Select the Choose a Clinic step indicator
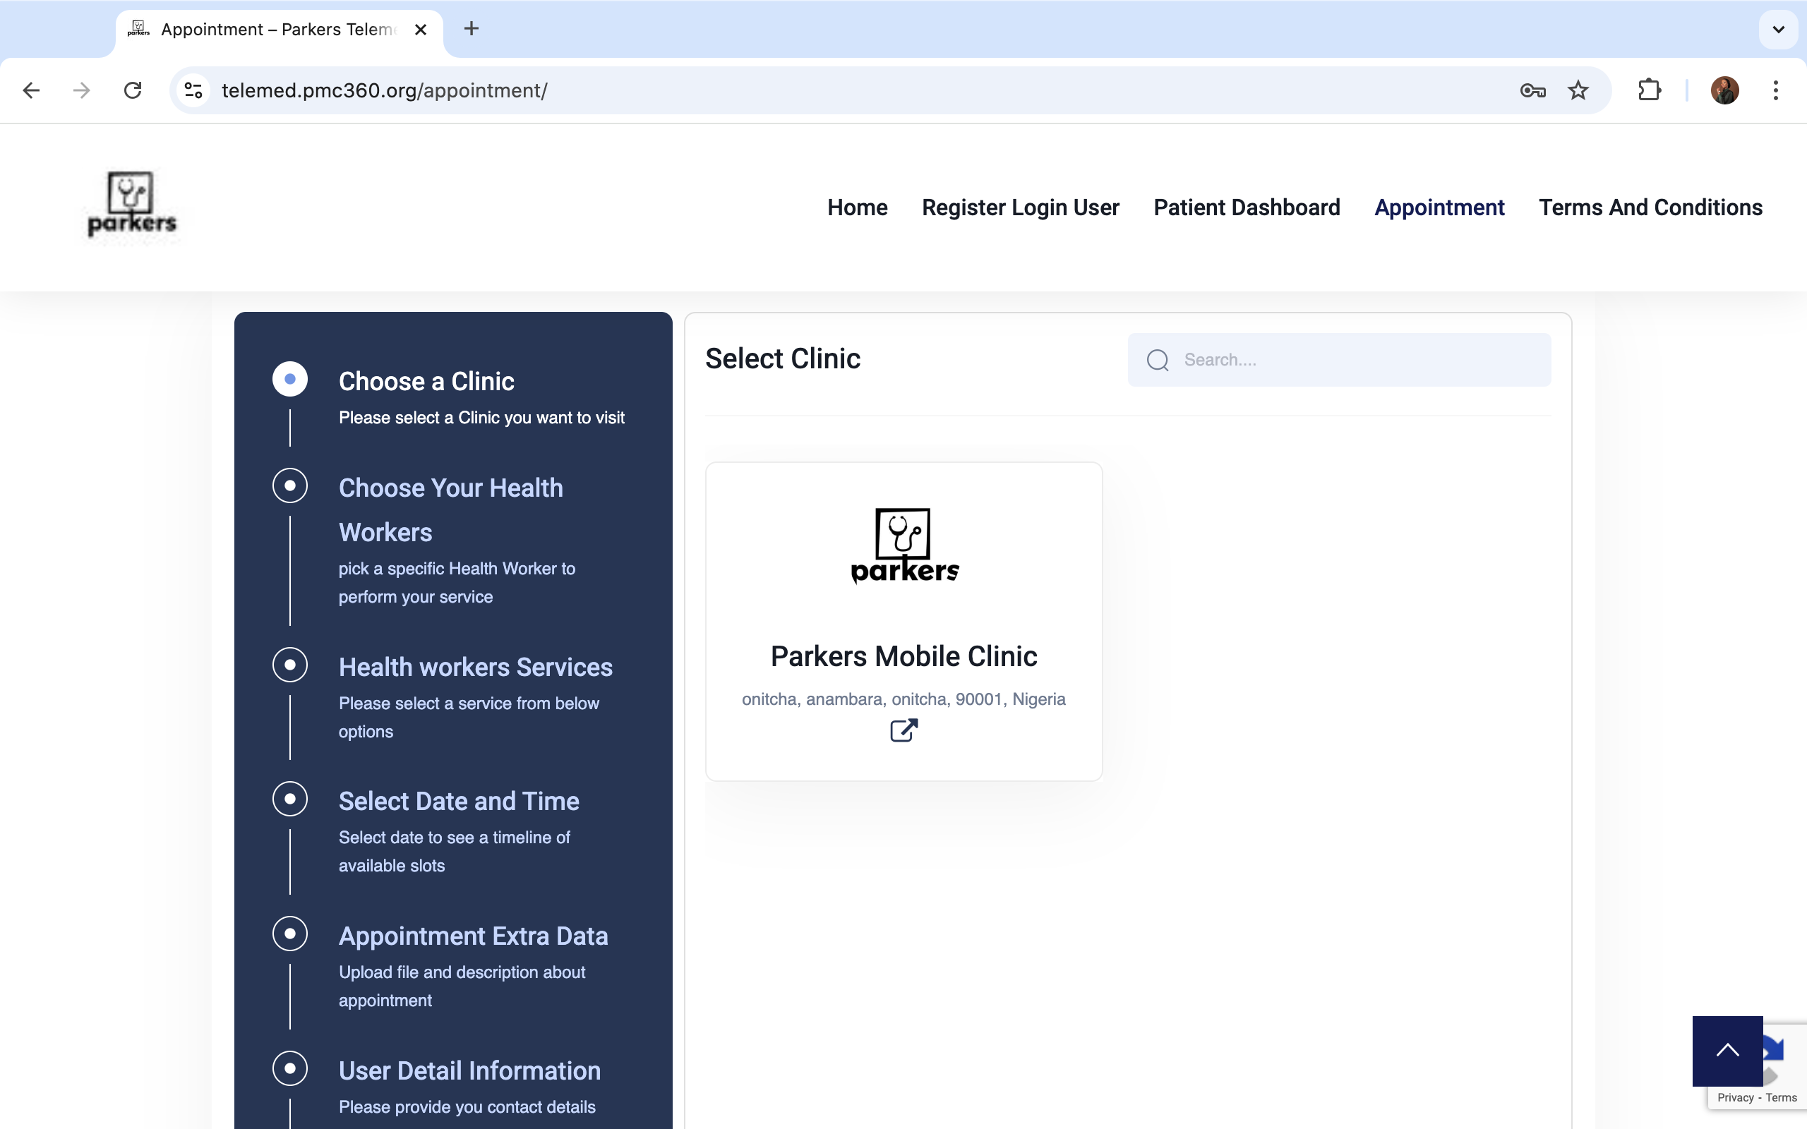Image resolution: width=1807 pixels, height=1129 pixels. point(289,380)
